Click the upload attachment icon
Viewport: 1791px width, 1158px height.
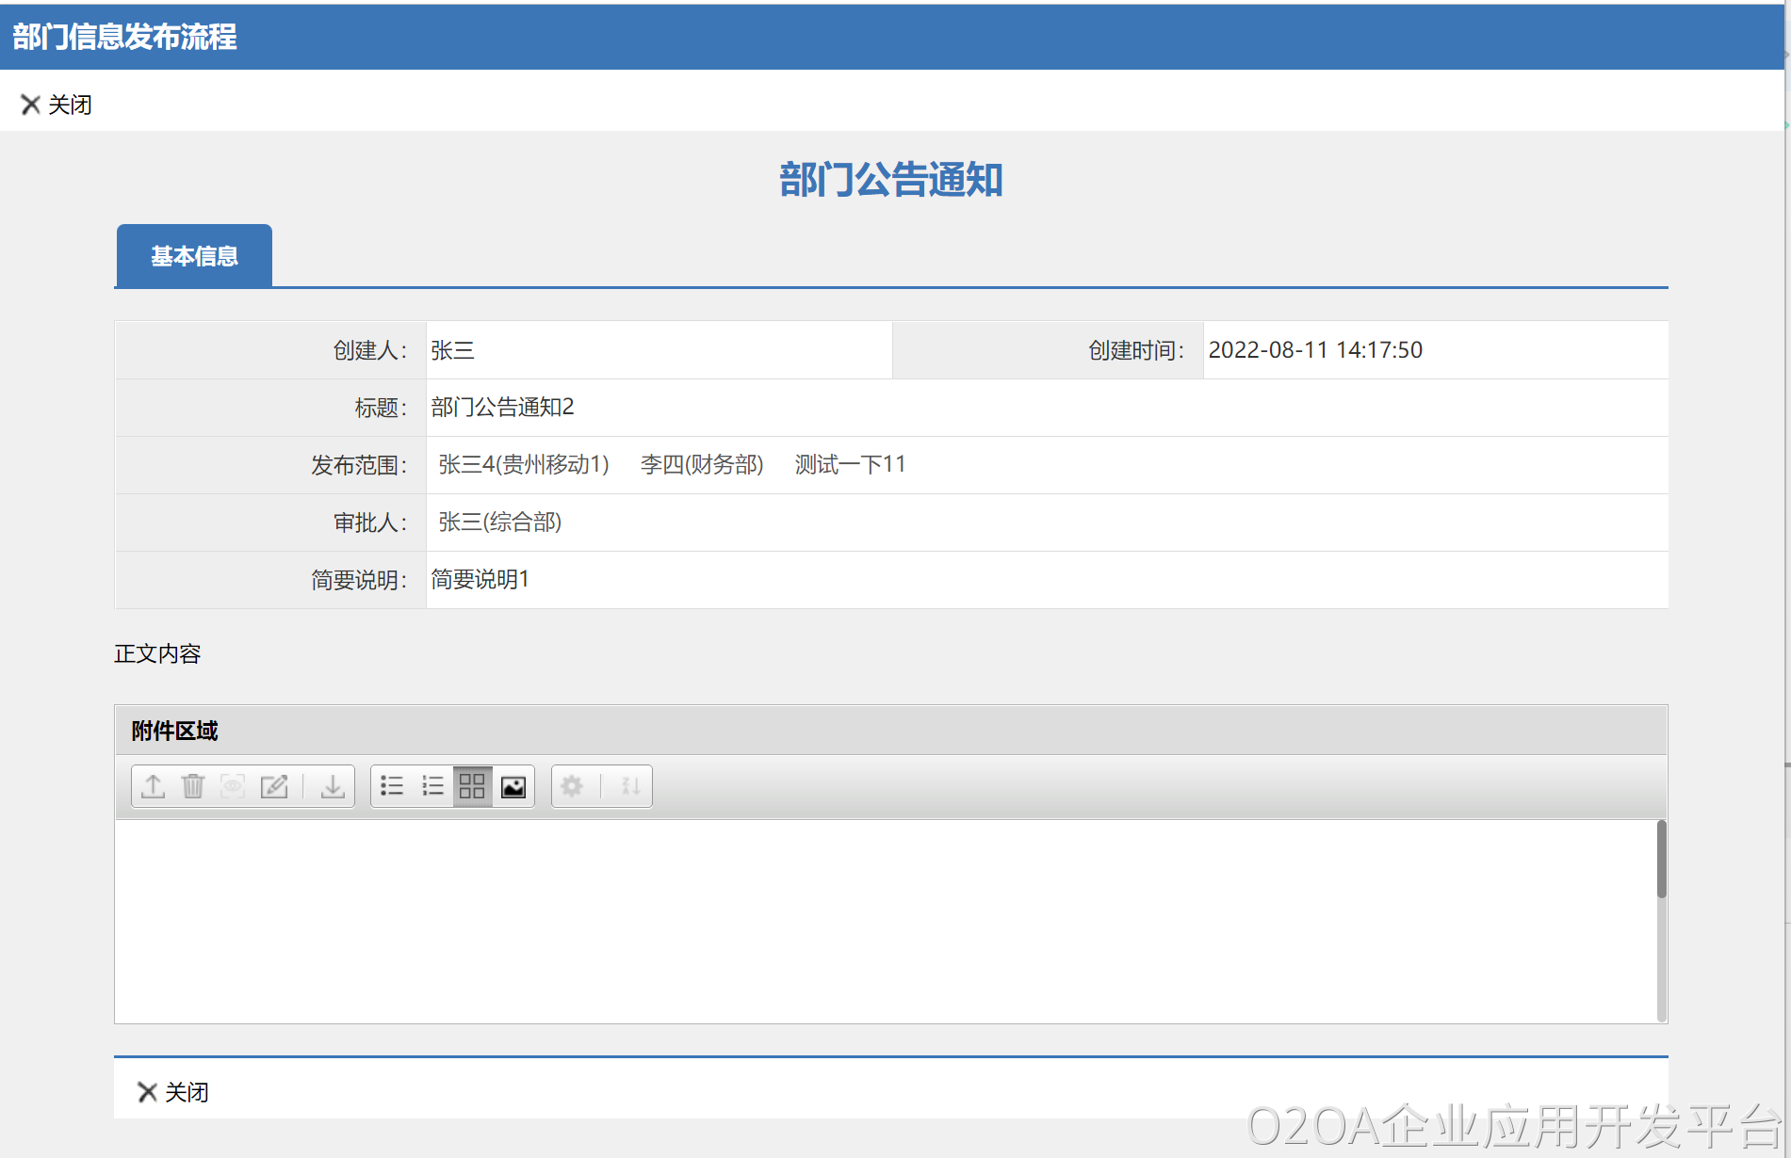pyautogui.click(x=153, y=786)
